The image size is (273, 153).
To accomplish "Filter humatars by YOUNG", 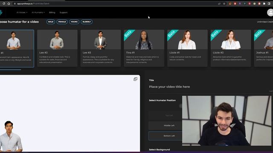I will pos(74,22).
